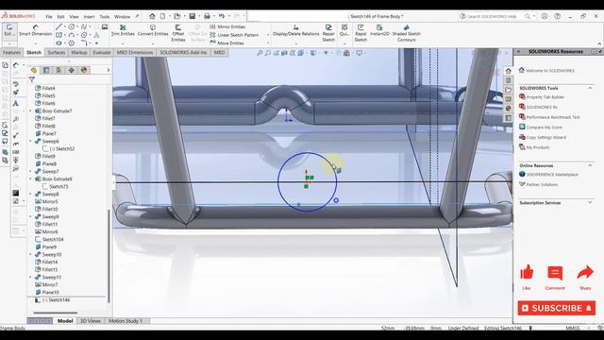
Task: Open the ConfigurationManager tab
Action: pyautogui.click(x=59, y=70)
